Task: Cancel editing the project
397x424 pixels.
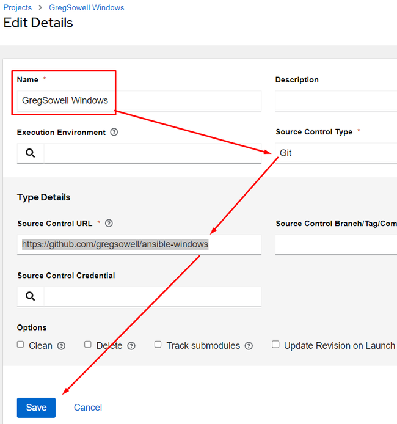Action: (88, 408)
